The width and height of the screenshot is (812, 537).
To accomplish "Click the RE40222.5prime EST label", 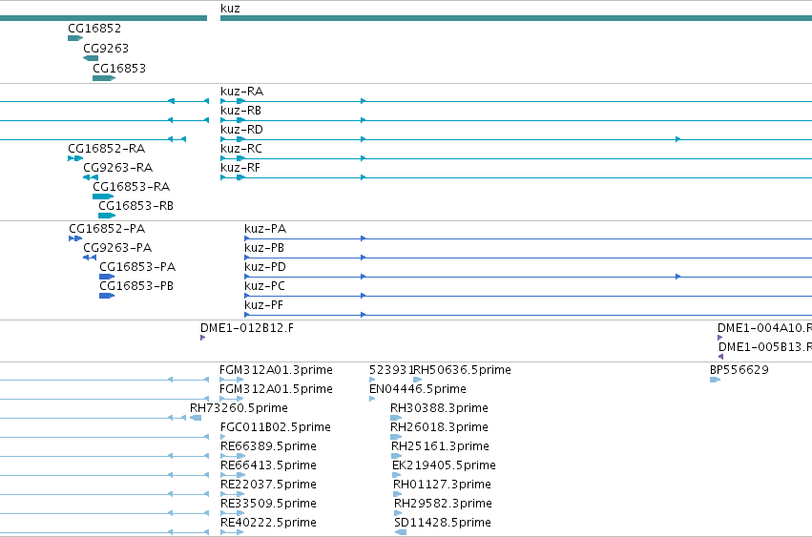I will click(268, 523).
